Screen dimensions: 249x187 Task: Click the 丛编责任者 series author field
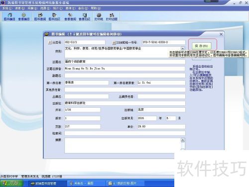click(161, 96)
